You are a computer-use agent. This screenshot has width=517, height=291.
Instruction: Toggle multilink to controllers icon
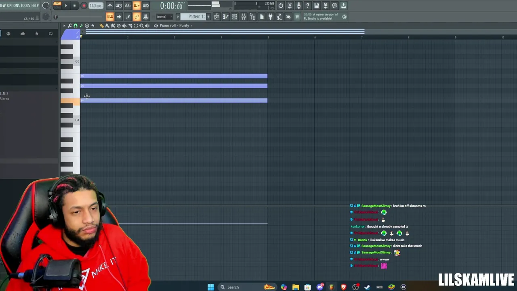point(137,17)
